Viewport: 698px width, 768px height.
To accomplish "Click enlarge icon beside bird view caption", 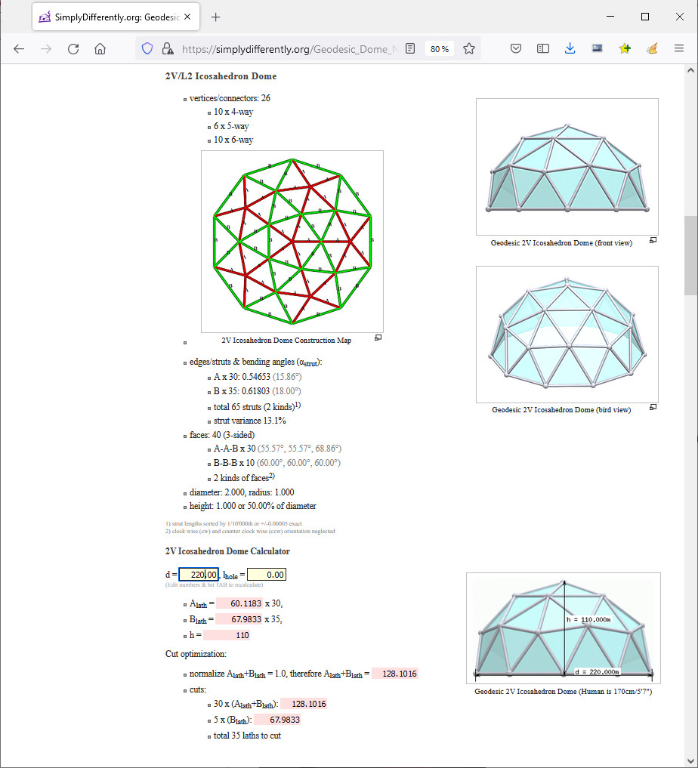I will (x=653, y=407).
